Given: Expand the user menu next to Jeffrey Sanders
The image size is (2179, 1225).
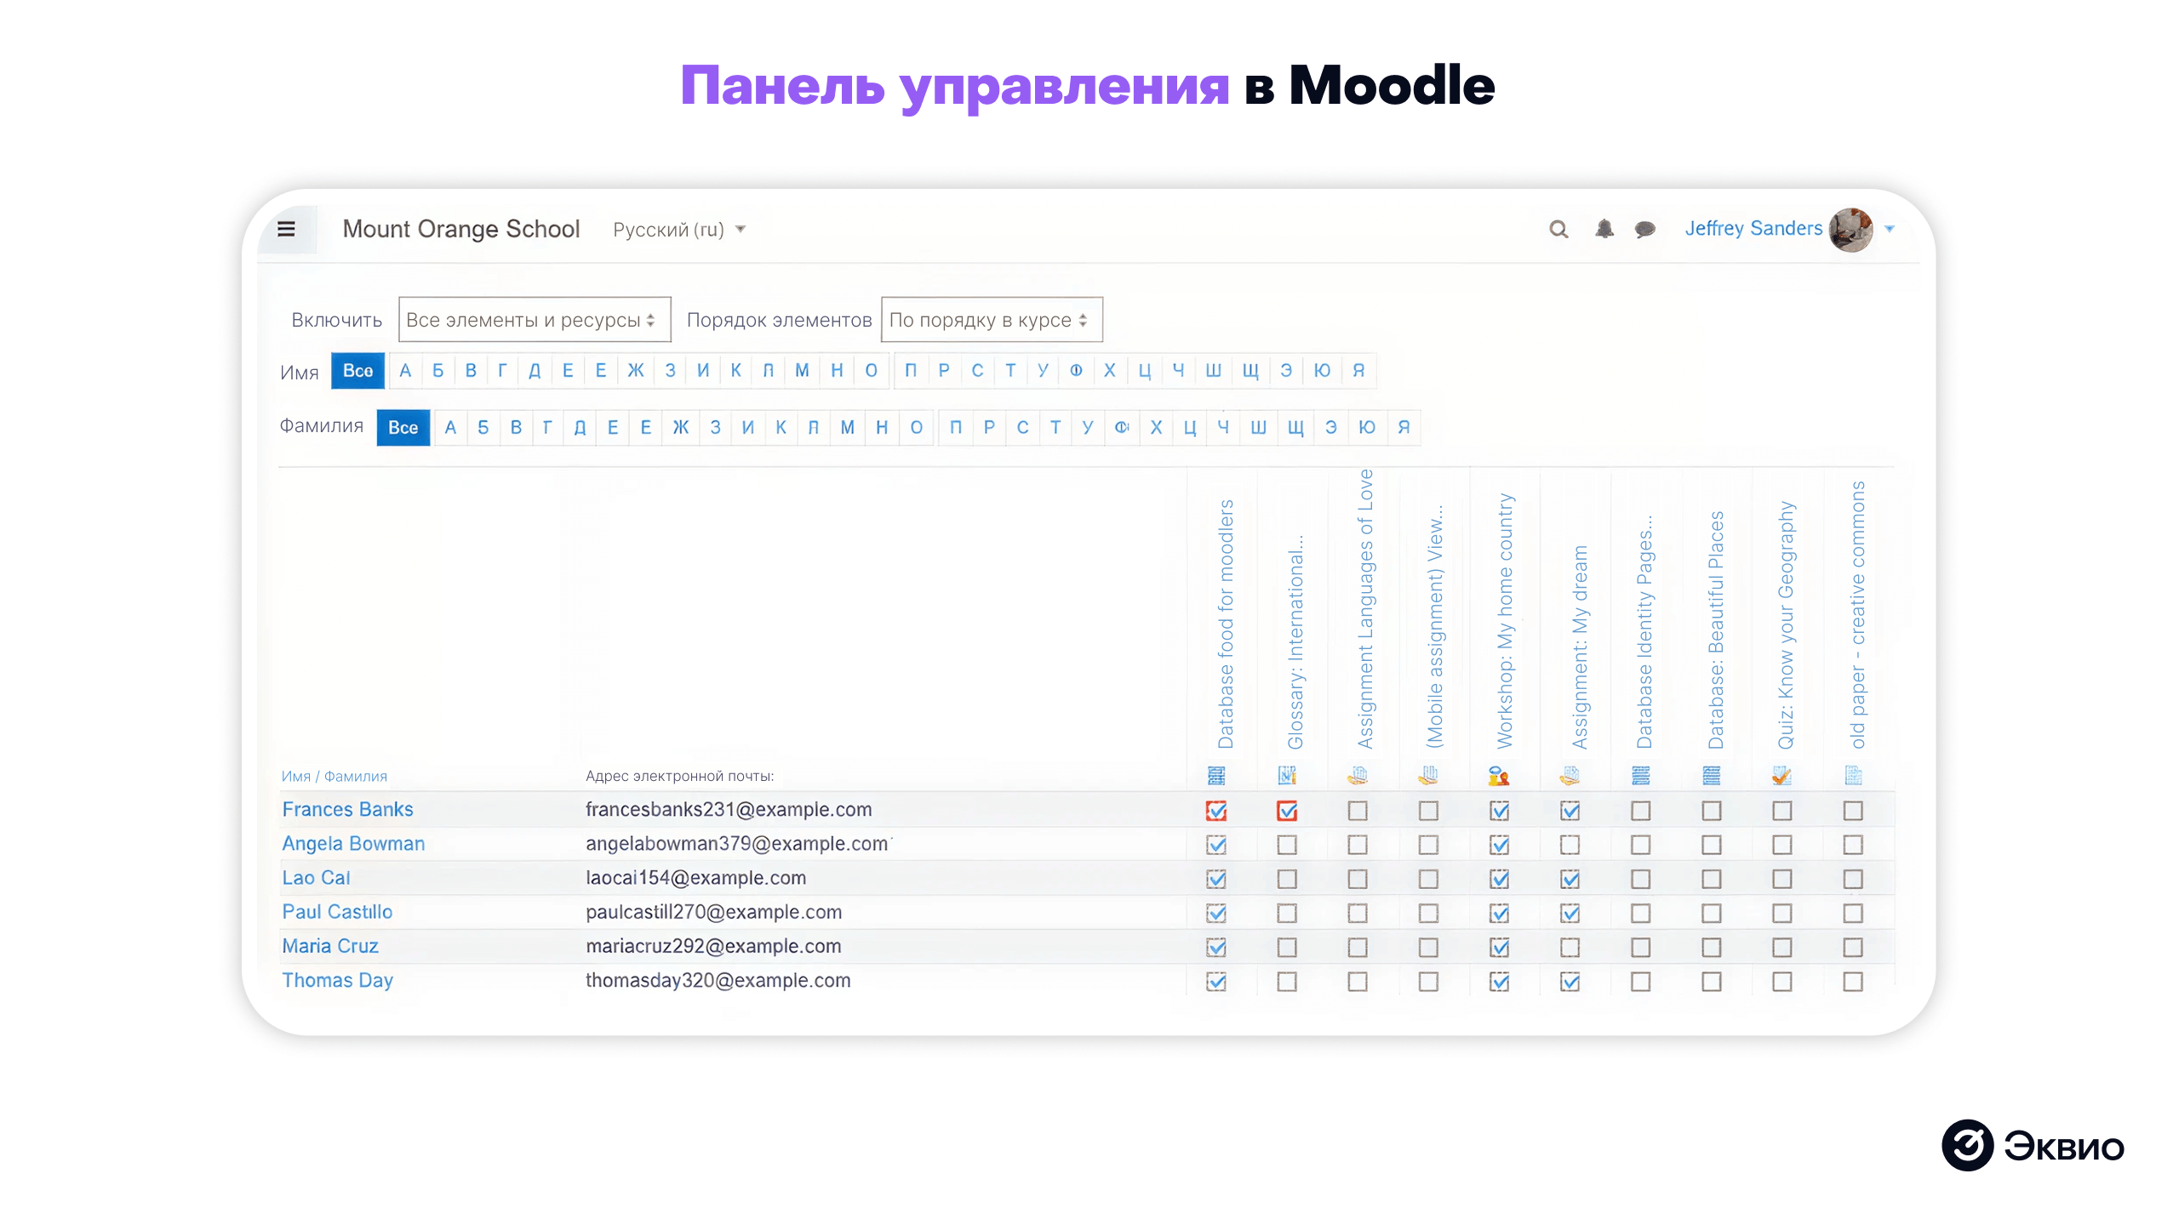Looking at the screenshot, I should (x=1890, y=229).
